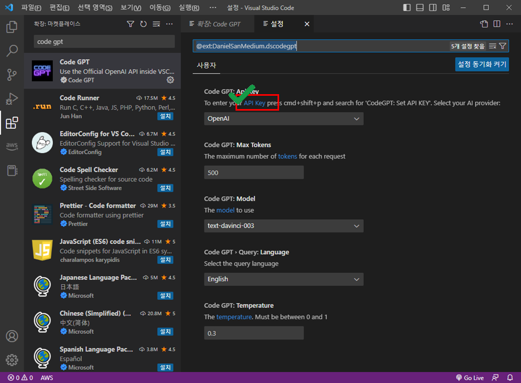Screen dimensions: 521x383
Task: Open the Accounts icon in activity bar
Action: click(12, 336)
